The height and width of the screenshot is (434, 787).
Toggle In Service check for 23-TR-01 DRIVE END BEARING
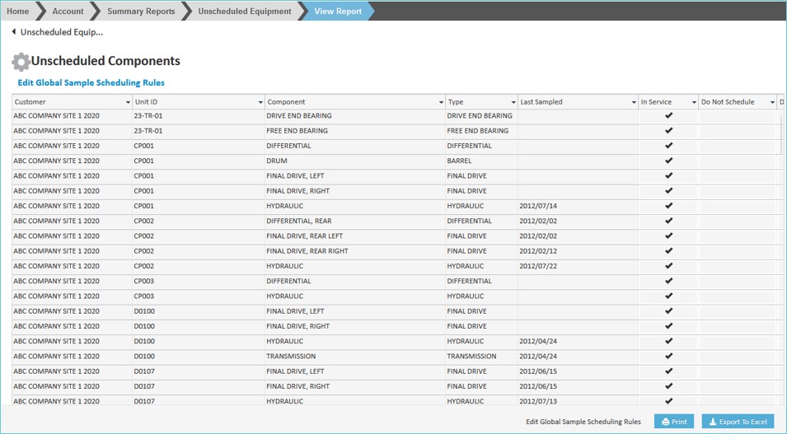pos(668,116)
